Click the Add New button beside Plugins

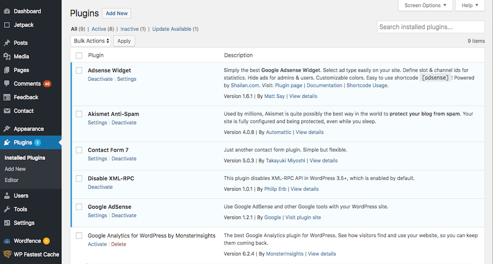pos(117,13)
